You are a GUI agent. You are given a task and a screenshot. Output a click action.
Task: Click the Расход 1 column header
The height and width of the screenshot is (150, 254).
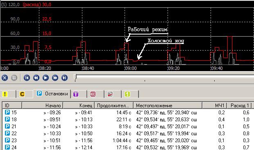(239, 106)
